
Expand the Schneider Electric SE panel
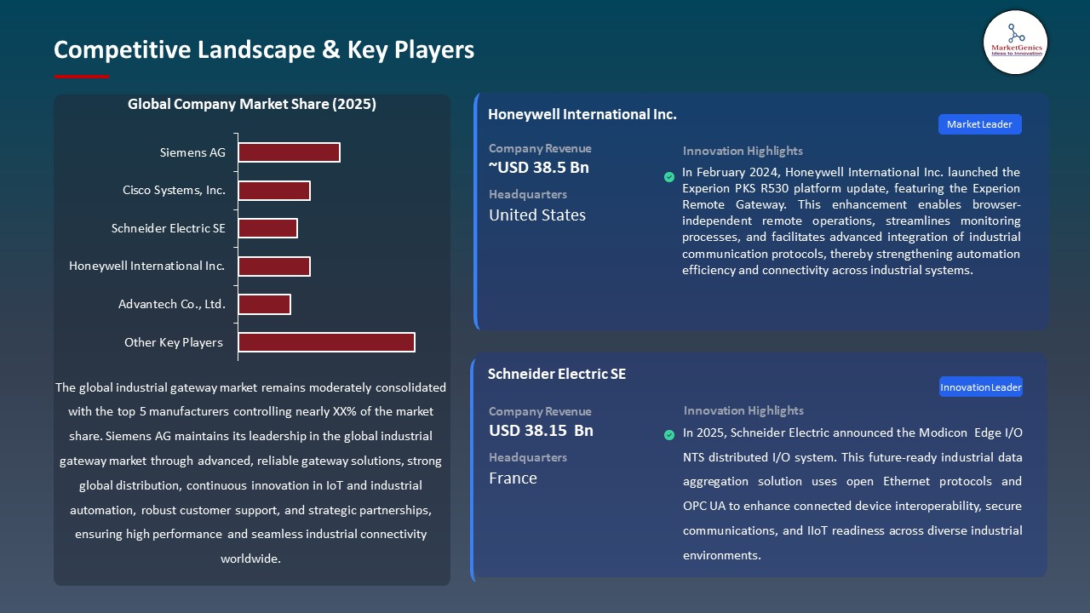557,374
